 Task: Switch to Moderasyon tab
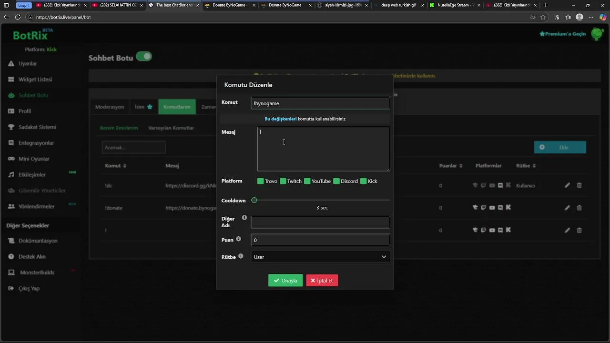110,107
